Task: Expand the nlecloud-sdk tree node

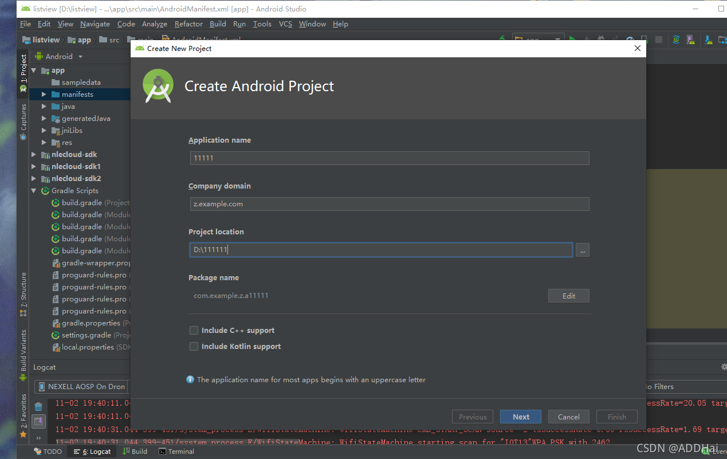Action: tap(33, 154)
